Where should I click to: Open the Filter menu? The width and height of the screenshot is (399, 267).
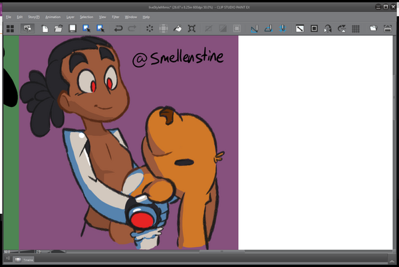pyautogui.click(x=116, y=17)
